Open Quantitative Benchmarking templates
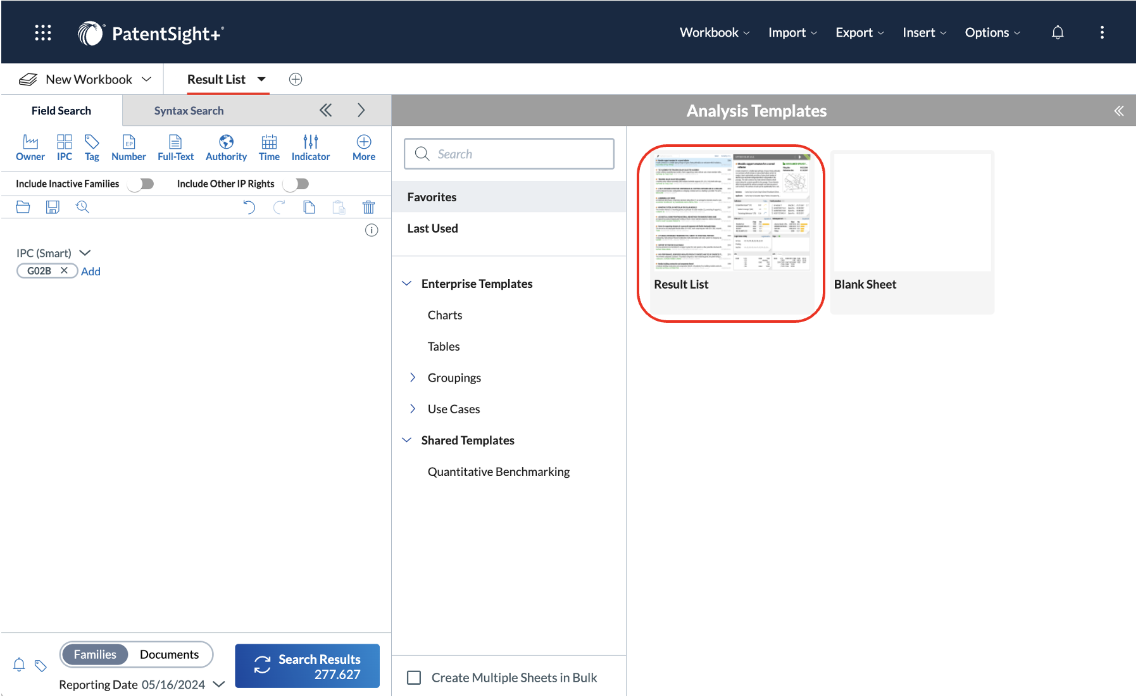Image resolution: width=1138 pixels, height=700 pixels. [x=499, y=472]
